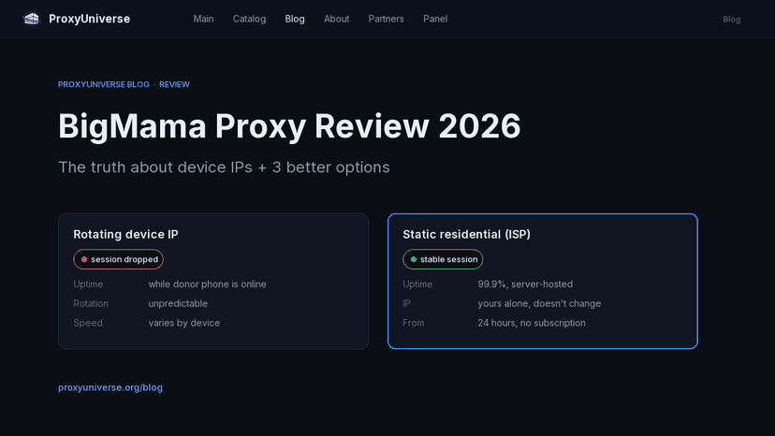Click the red dot in session dropped badge
This screenshot has width=775, height=436.
84,259
